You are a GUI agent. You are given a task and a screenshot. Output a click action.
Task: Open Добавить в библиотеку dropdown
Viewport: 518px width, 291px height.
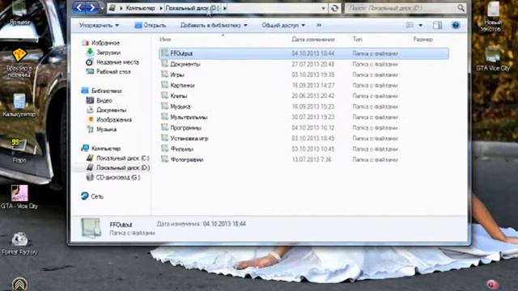point(214,25)
